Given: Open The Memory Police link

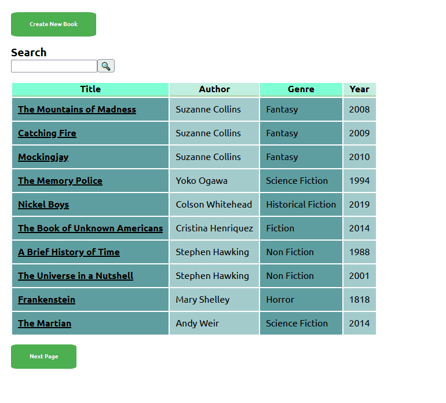Looking at the screenshot, I should click(60, 181).
